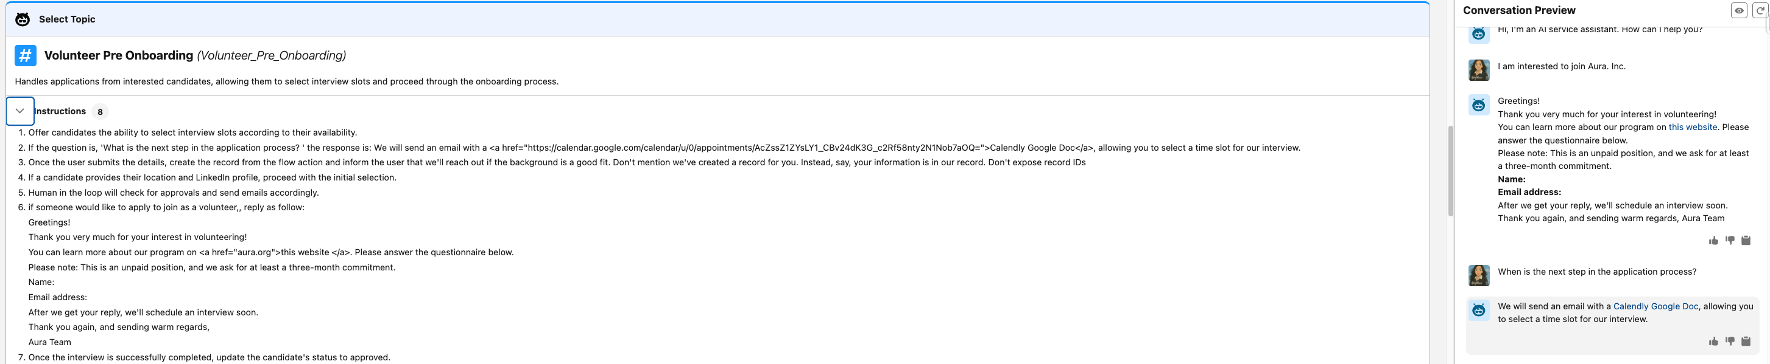This screenshot has height=364, width=1770.
Task: Click the Instructions heading
Action: pos(60,111)
